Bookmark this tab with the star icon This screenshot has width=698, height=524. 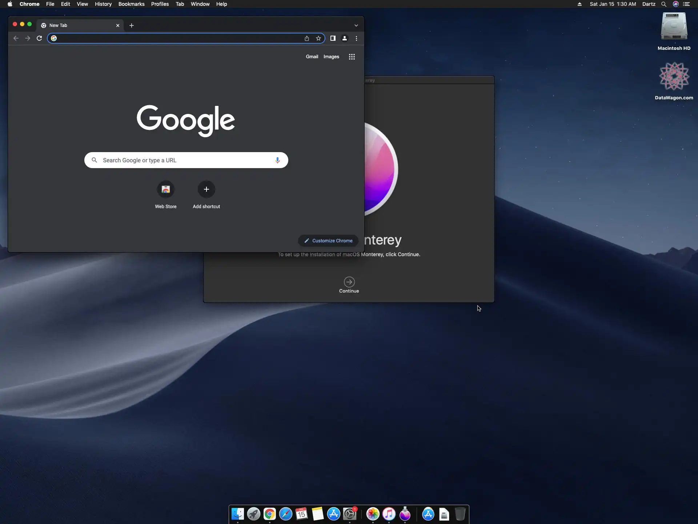coord(318,38)
